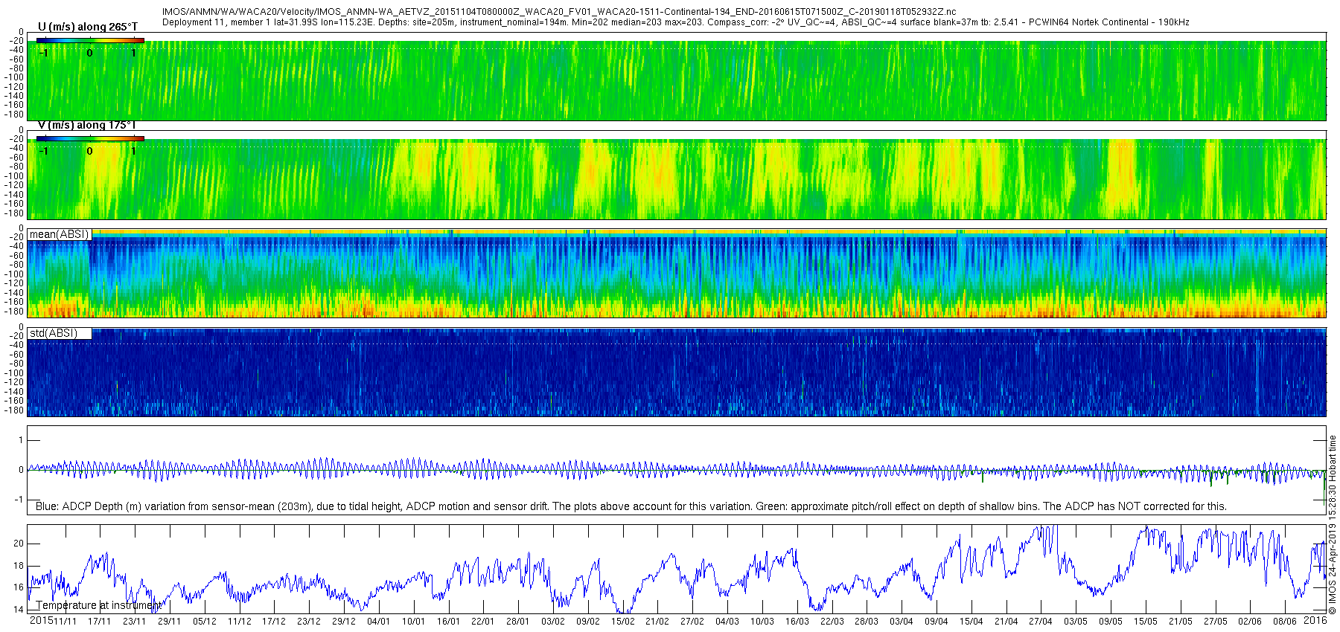The height and width of the screenshot is (632, 1340).
Task: Select the 'U (m/s) along 265°T' panel title
Action: click(88, 27)
